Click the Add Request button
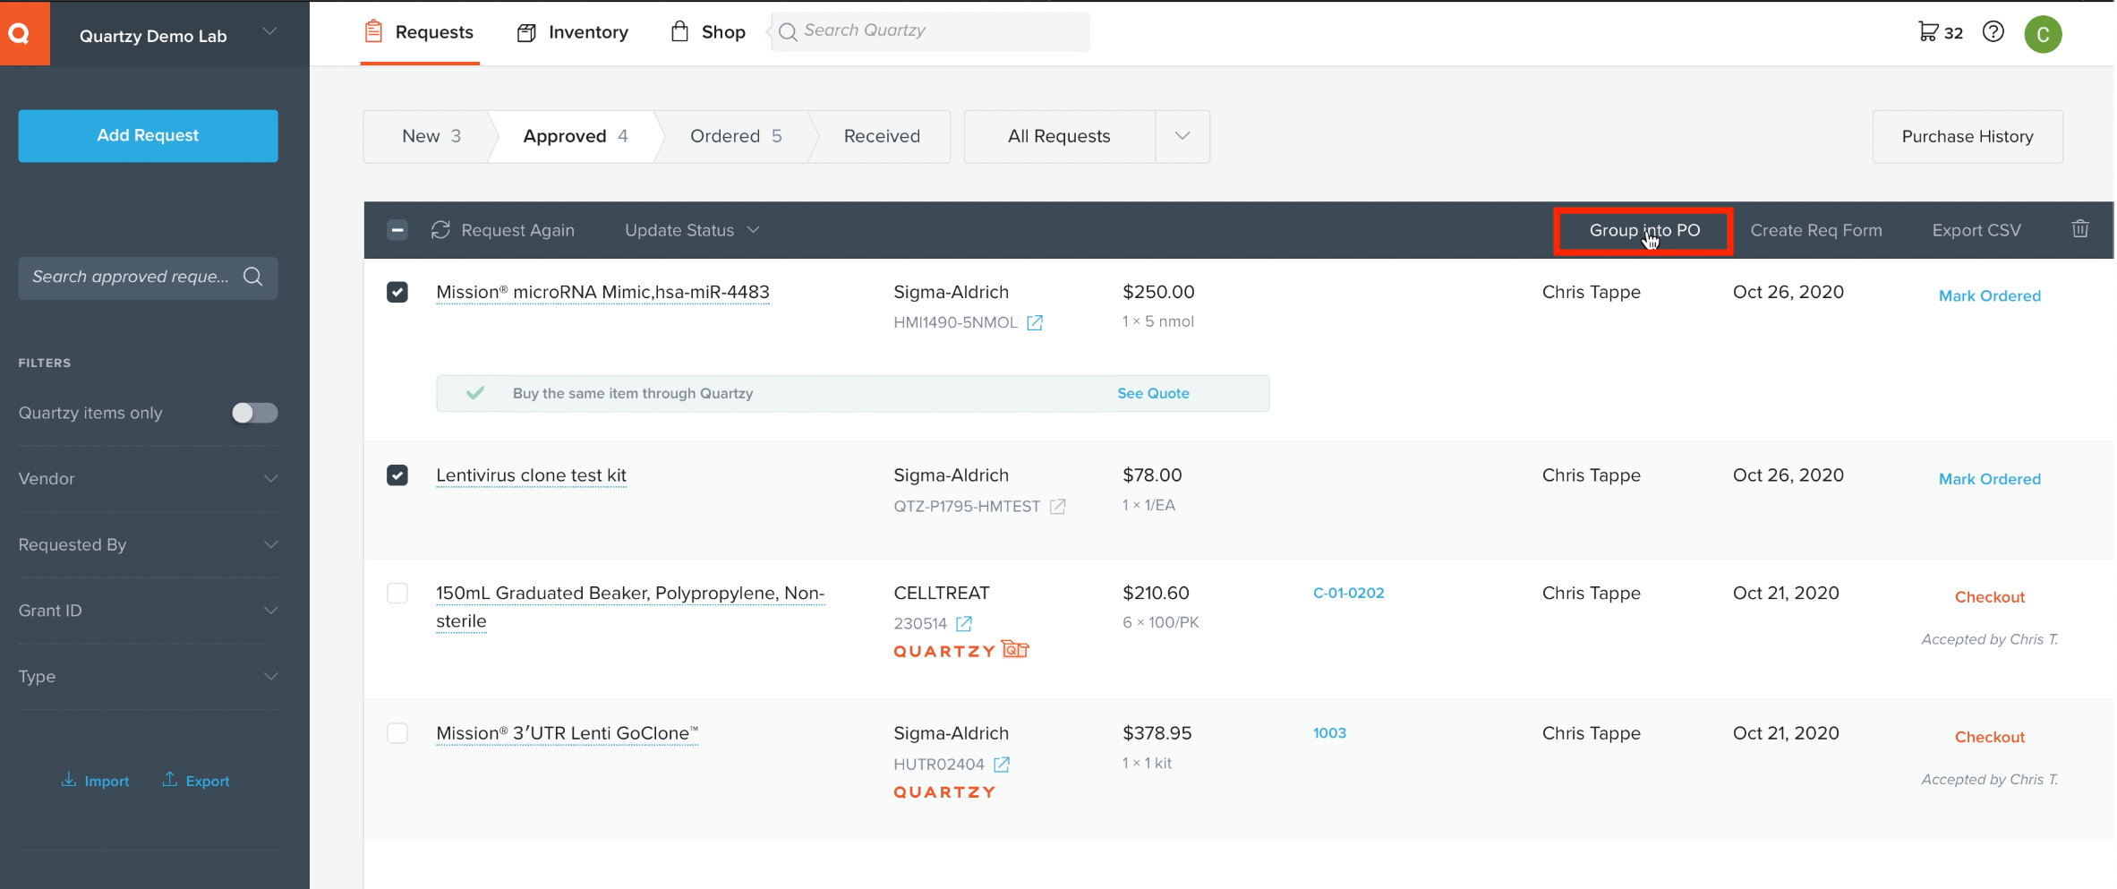 [x=148, y=135]
